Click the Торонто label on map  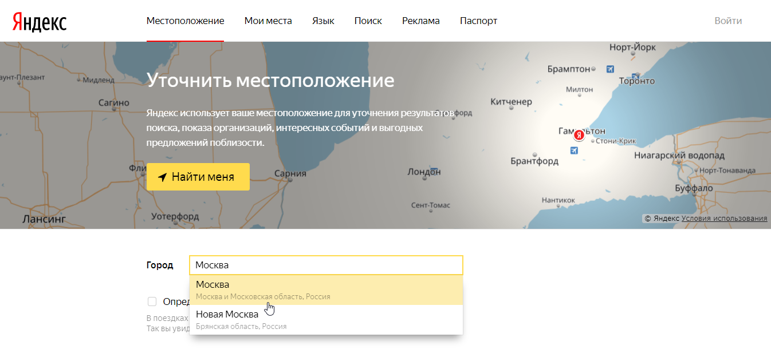637,81
